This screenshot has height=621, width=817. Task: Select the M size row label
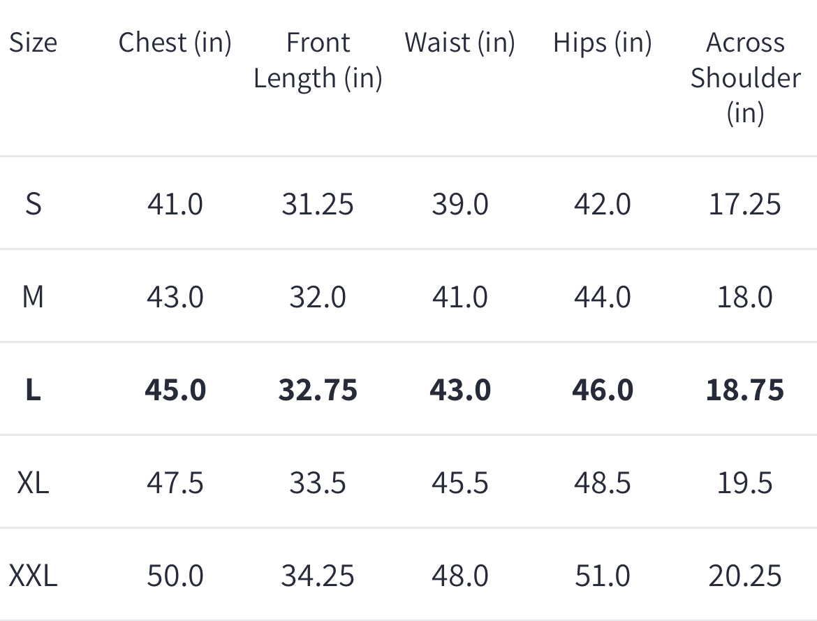[x=33, y=297]
